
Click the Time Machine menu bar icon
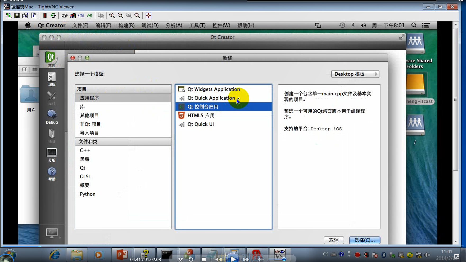[342, 25]
